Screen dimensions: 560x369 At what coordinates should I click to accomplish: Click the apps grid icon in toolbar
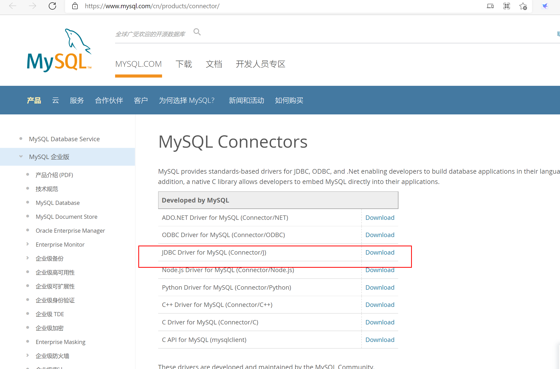[507, 6]
